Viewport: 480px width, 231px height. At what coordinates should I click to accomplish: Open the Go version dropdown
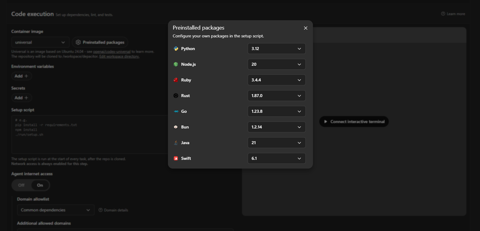(x=276, y=111)
